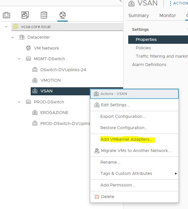Click the VM Network icon

28,48
